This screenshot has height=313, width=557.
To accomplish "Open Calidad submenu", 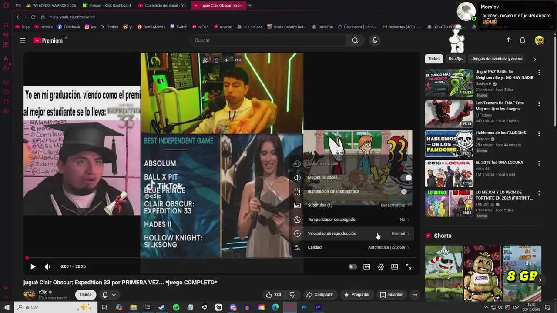I will click(352, 247).
